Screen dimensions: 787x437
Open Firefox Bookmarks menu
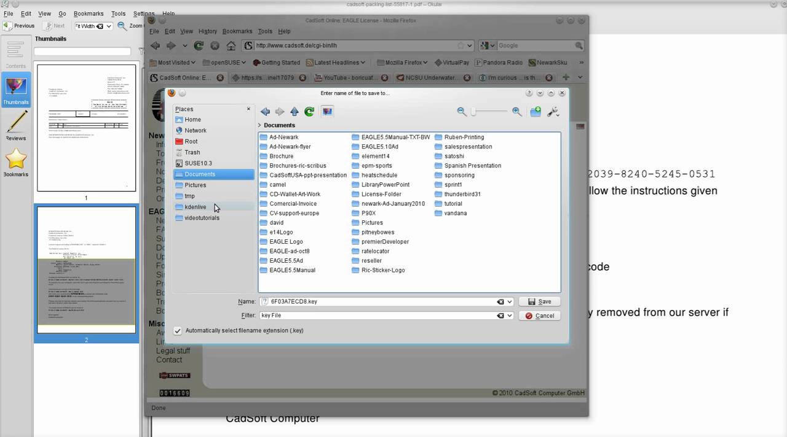(237, 31)
